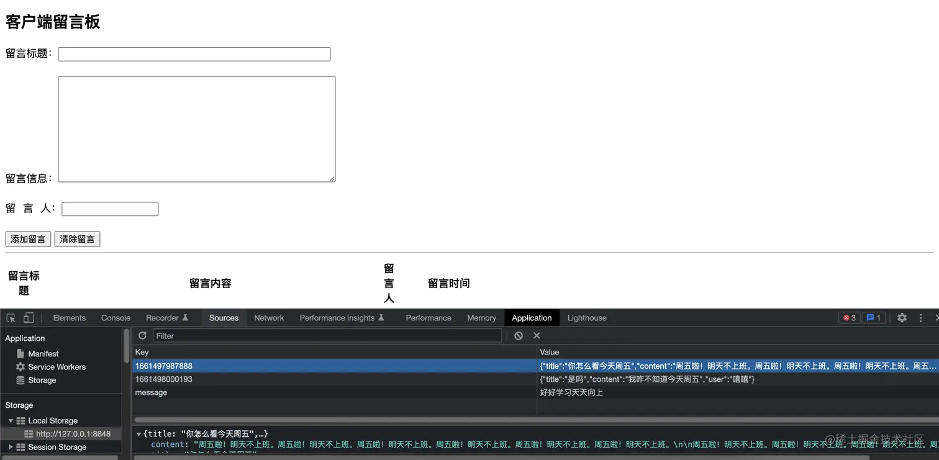Click the 留言时间 table header
The height and width of the screenshot is (460, 939).
[x=449, y=284]
